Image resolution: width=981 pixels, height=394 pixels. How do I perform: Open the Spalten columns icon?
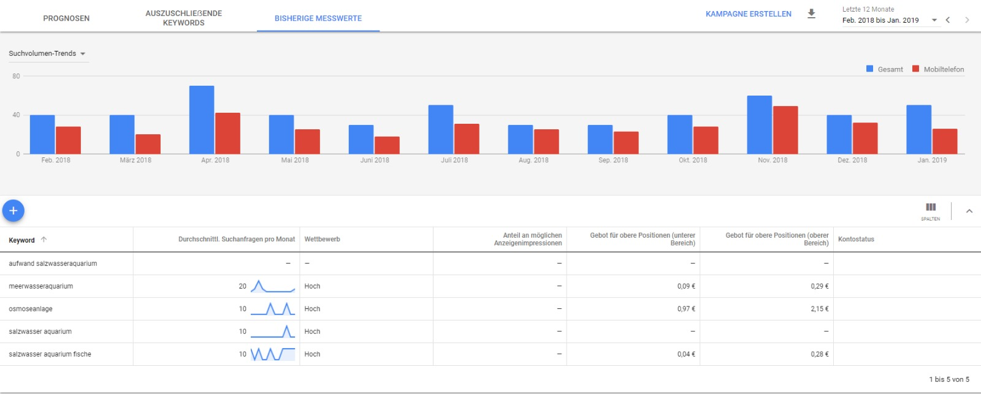(x=931, y=211)
